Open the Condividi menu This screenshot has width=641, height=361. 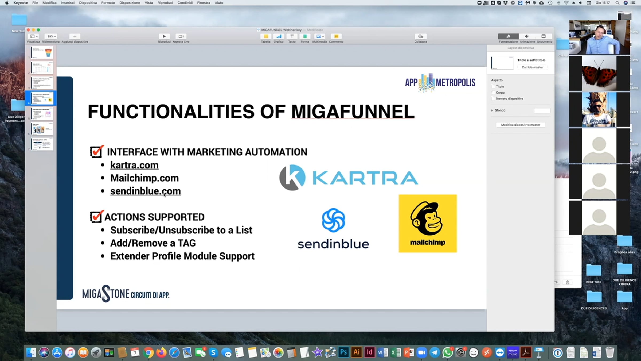(185, 3)
